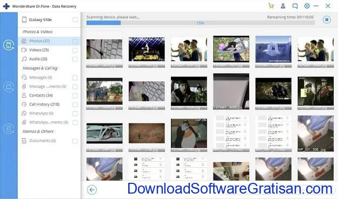Select phone recovery mode in sidebar
338x199 pixels.
(x=9, y=45)
